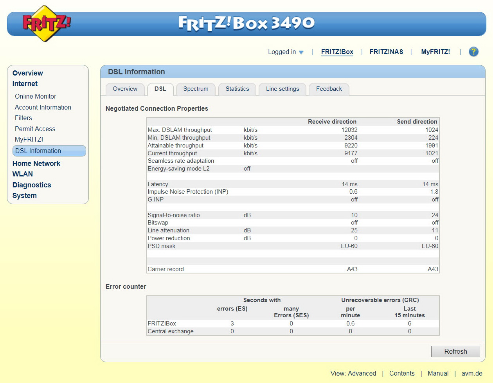Open the MyFRITZ! header link
Viewport: 493px width, 383px height.
[435, 52]
